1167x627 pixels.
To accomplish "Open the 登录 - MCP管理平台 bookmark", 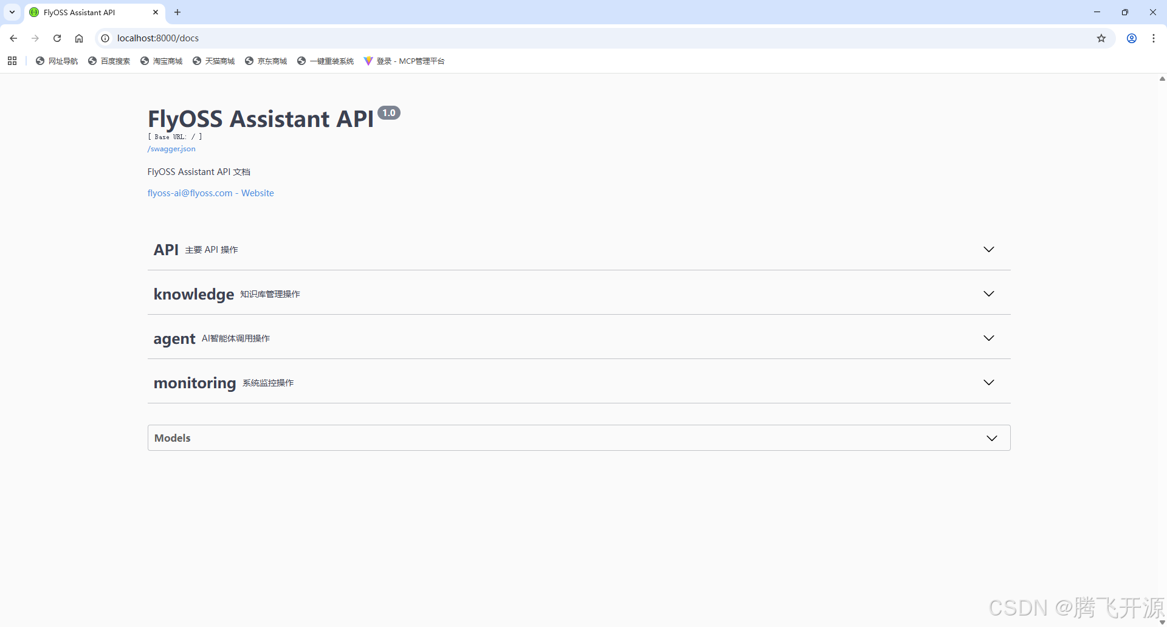I will [x=404, y=61].
